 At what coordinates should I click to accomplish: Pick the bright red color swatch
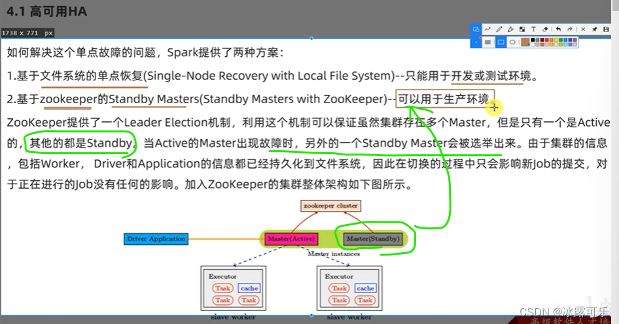[x=547, y=40]
